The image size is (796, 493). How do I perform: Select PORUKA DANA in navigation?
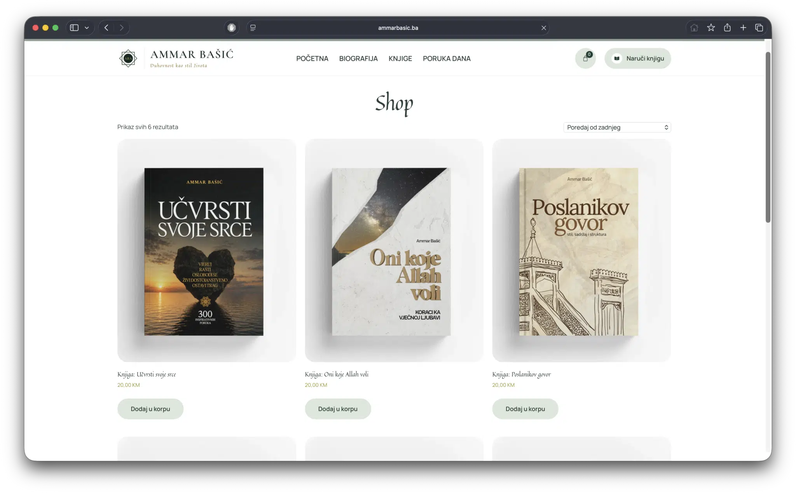[447, 59]
